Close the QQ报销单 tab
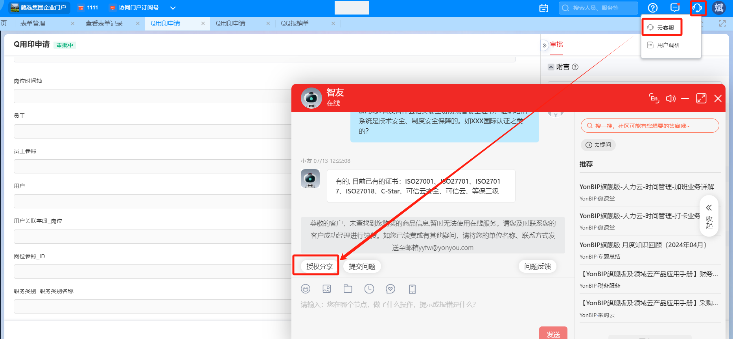Screen dimensions: 733x339 (x=333, y=24)
